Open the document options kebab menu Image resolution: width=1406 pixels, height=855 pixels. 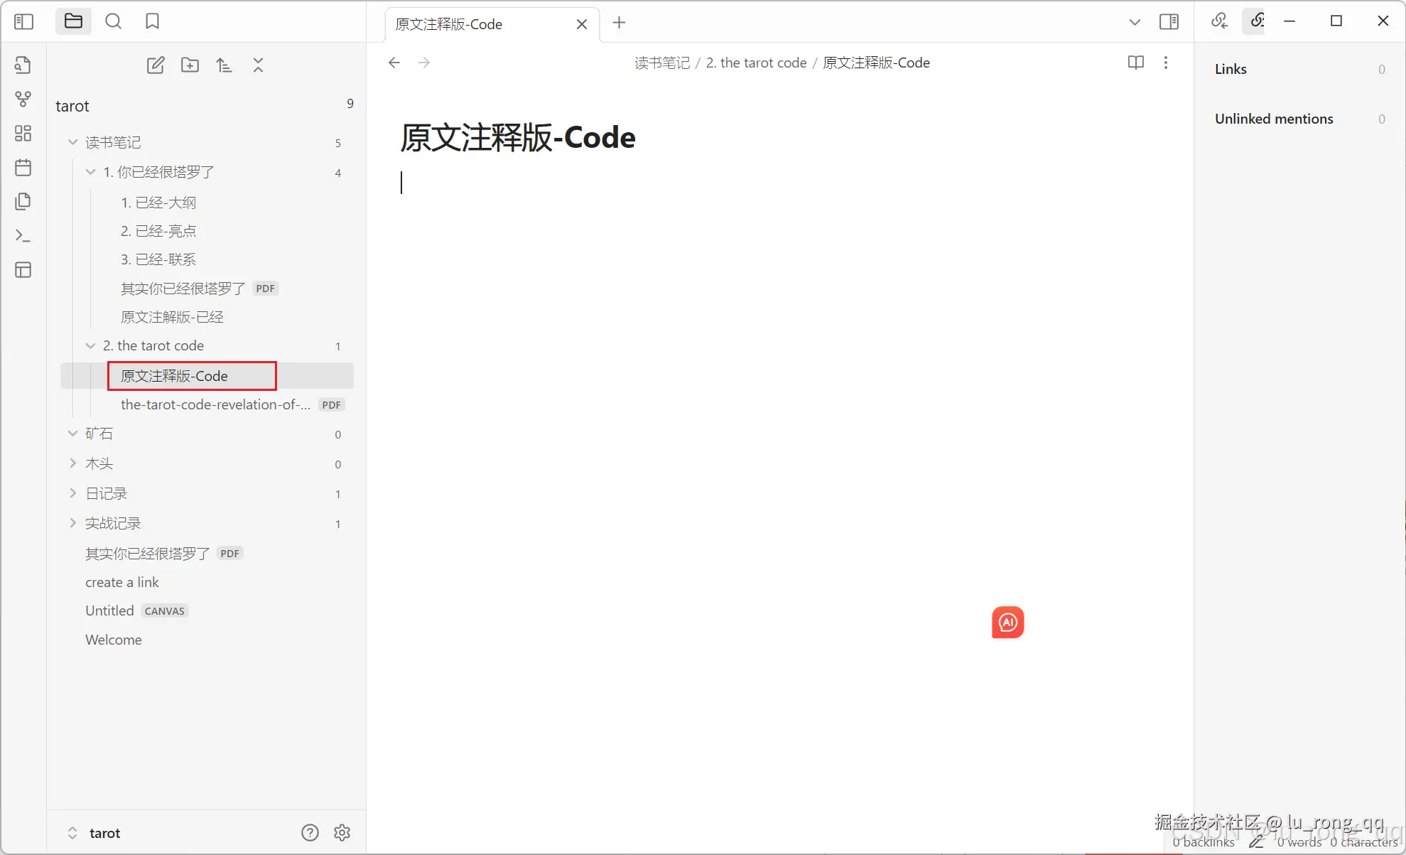tap(1166, 63)
